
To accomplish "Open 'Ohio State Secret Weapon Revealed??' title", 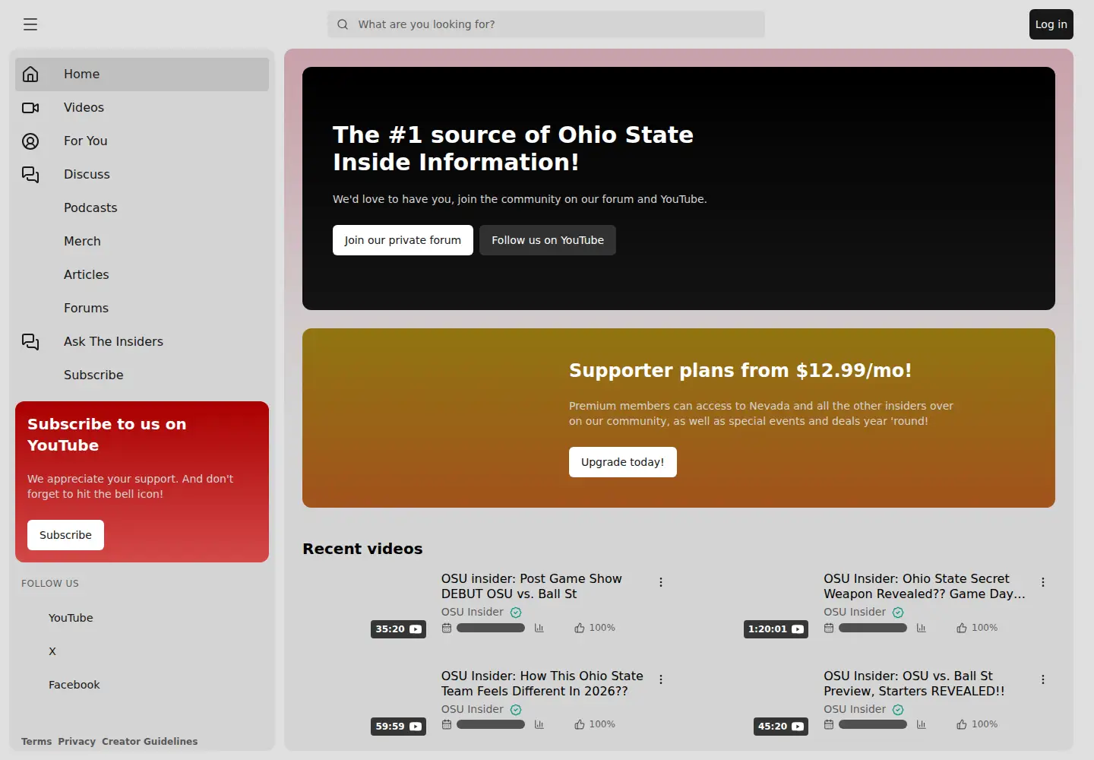I will (x=925, y=587).
